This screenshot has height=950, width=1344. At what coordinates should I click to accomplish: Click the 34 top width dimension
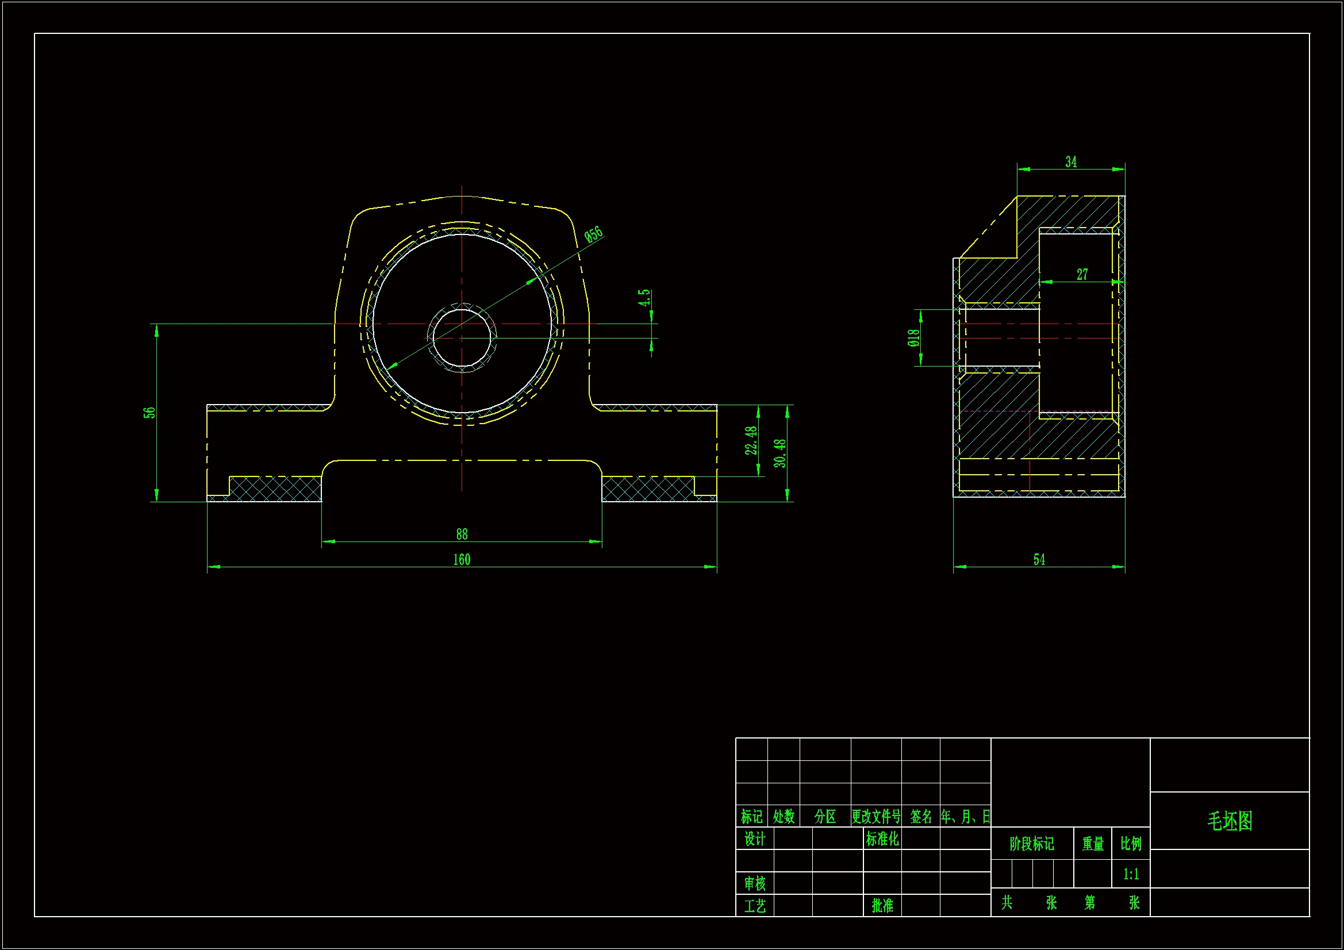tap(1070, 161)
